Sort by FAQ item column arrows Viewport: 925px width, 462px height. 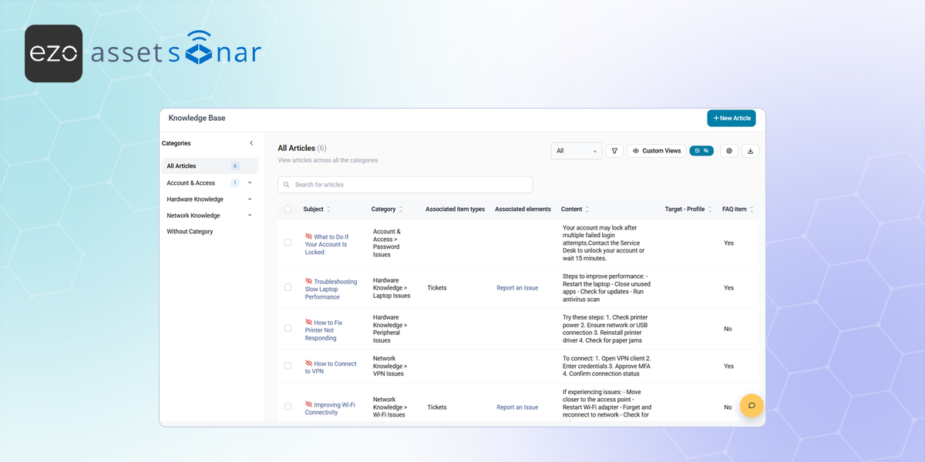[752, 209]
